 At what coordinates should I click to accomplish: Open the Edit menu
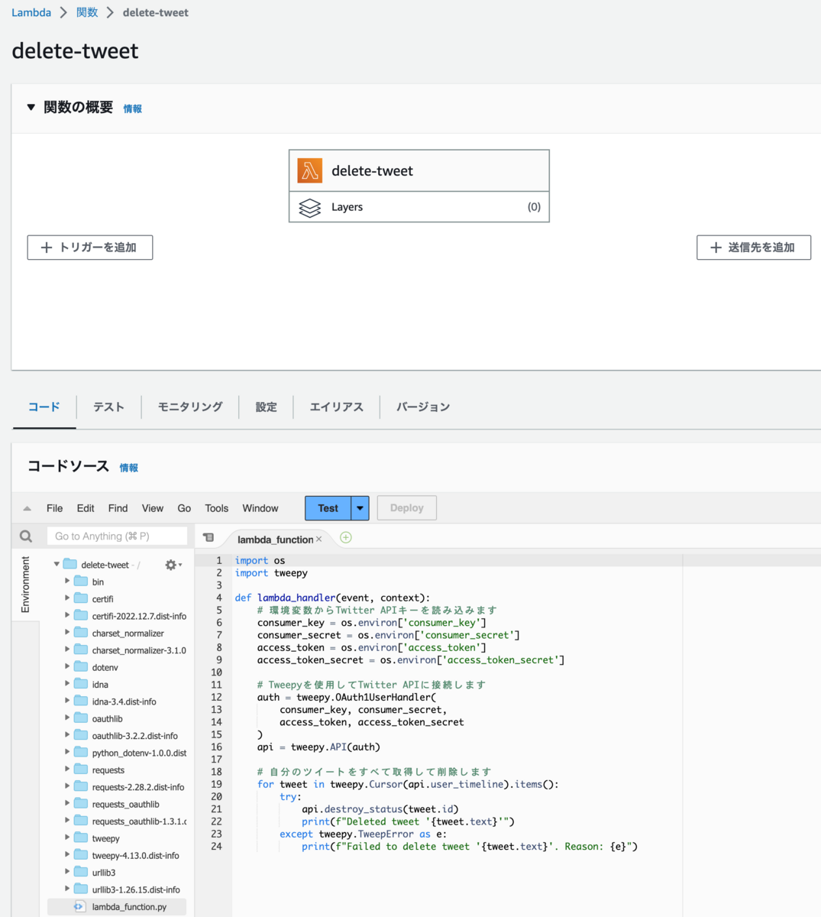coord(86,508)
